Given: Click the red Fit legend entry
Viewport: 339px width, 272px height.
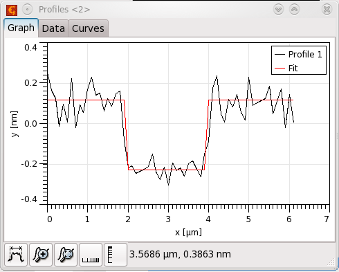Looking at the screenshot, I should (286, 69).
